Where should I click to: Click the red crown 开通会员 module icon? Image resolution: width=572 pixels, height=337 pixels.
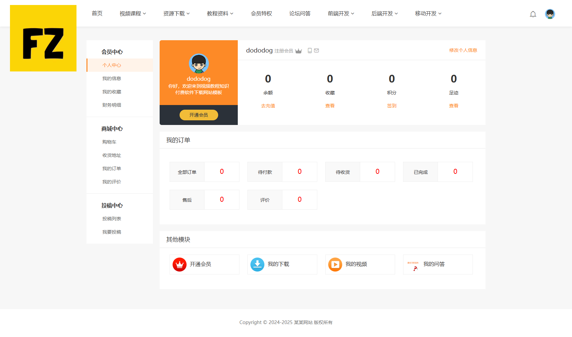click(179, 265)
